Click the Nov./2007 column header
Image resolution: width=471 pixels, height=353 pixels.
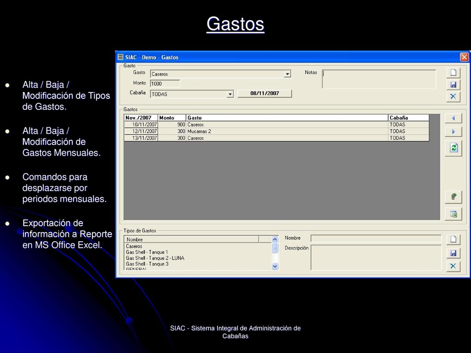(141, 118)
